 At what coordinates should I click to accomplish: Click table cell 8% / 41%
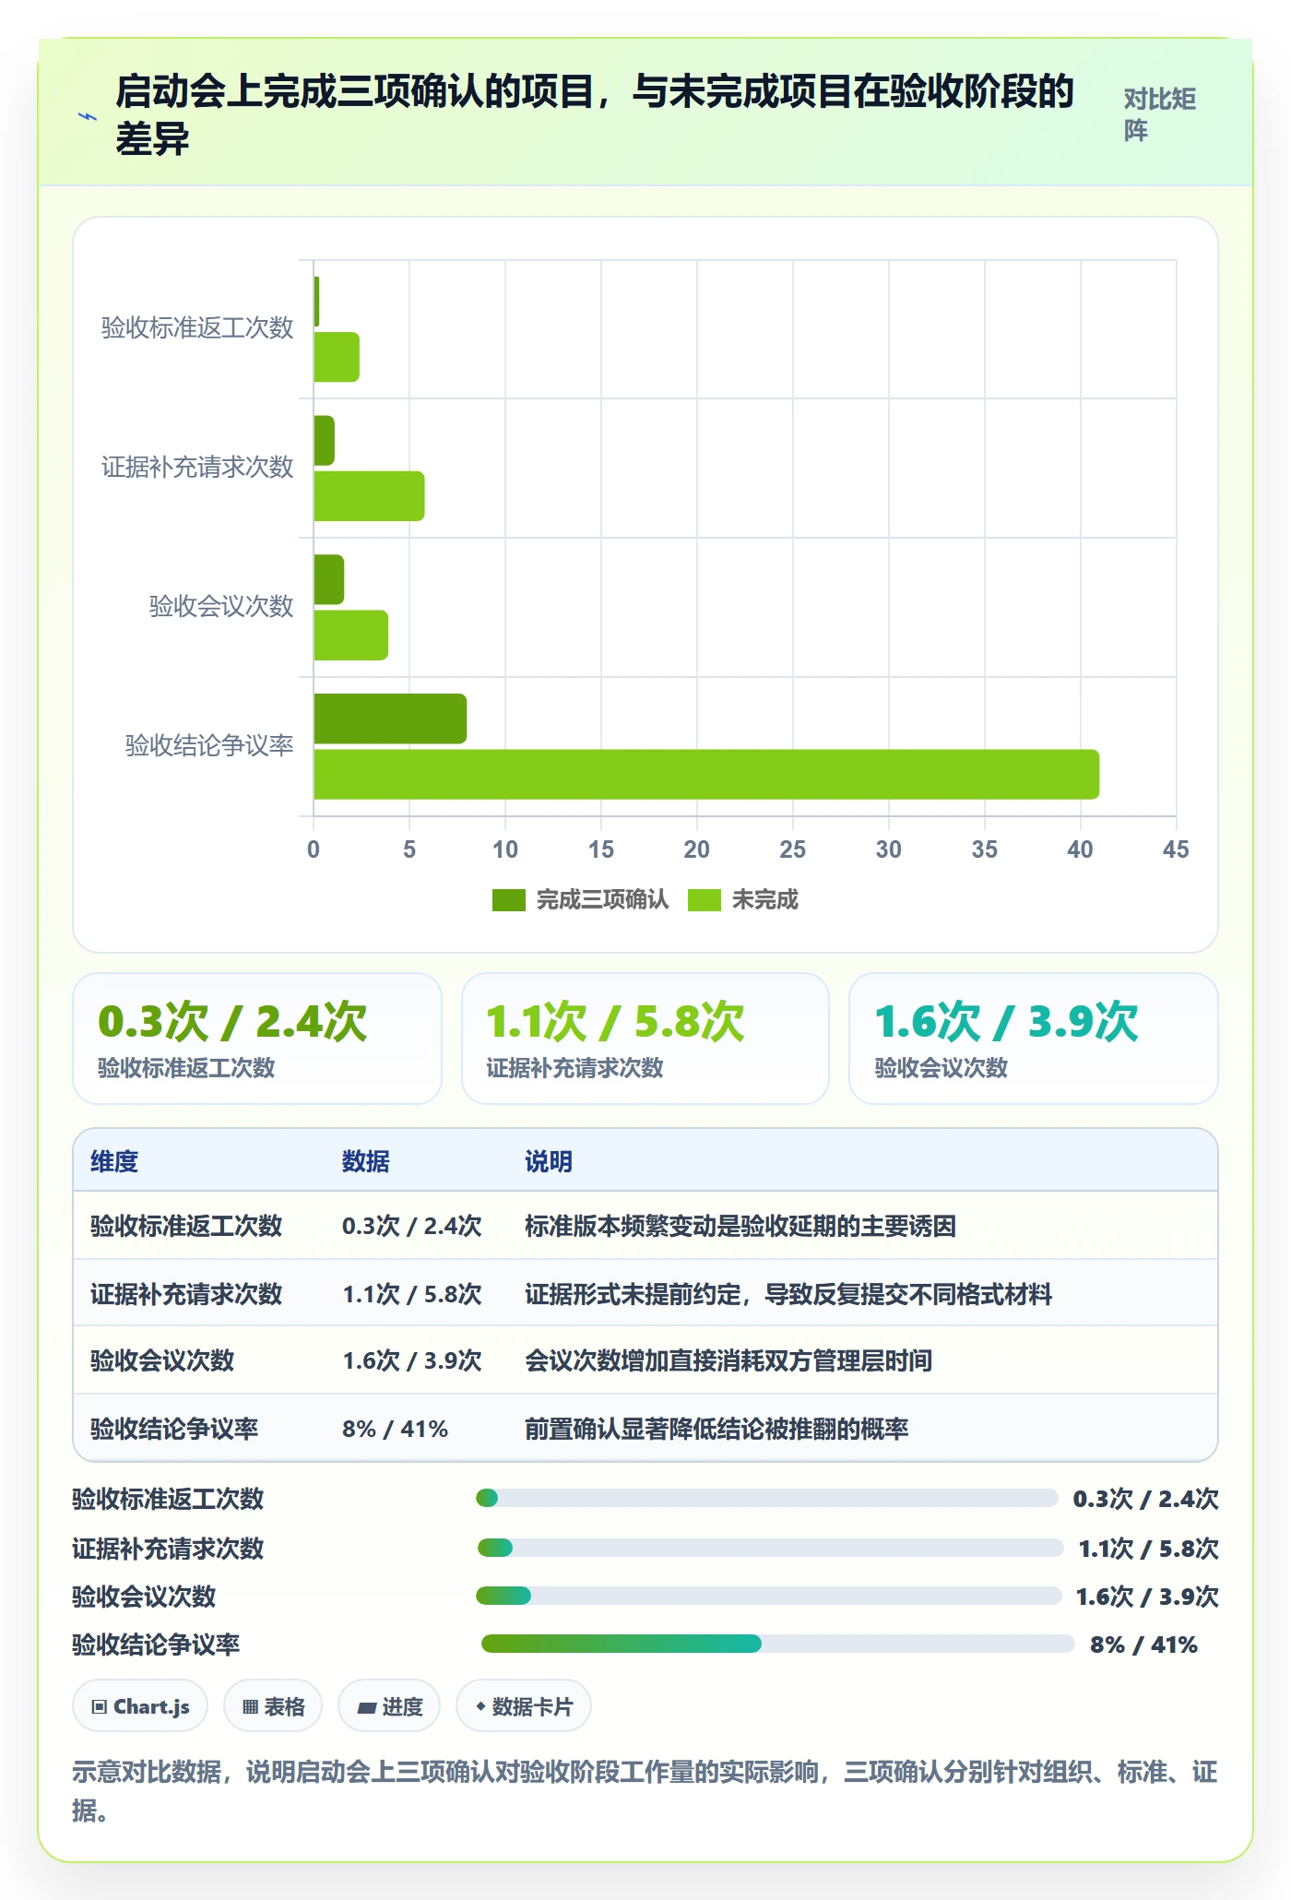coord(395,1429)
